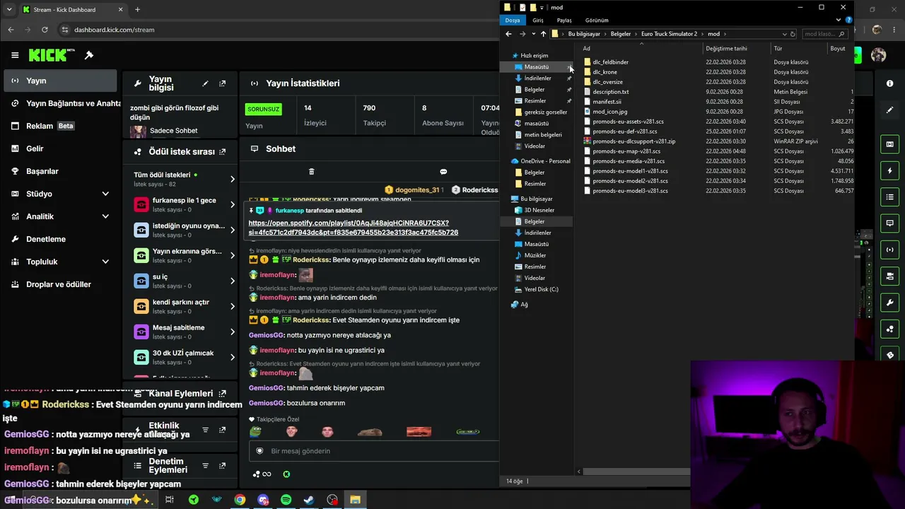Image resolution: width=905 pixels, height=509 pixels.
Task: Go to Gelir in the sidebar
Action: tap(60, 148)
